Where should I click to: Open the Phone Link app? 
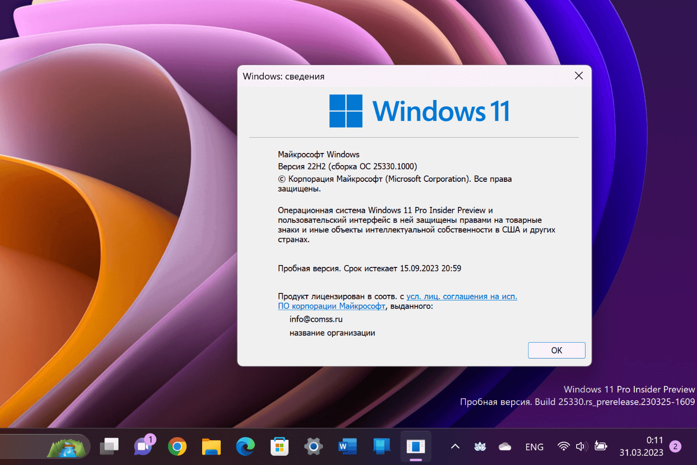pyautogui.click(x=381, y=446)
